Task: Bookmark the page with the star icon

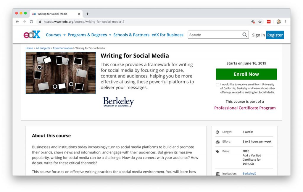Action: point(260,22)
